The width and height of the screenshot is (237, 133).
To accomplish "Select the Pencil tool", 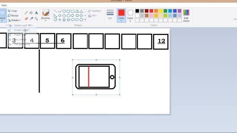I will coord(26,13).
